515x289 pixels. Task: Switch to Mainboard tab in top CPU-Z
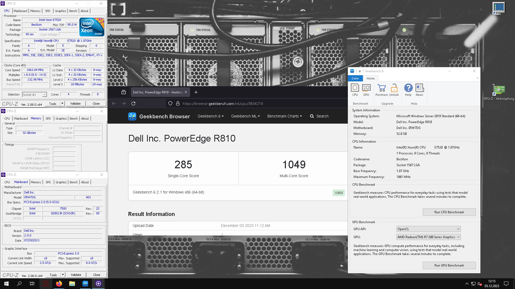click(20, 11)
